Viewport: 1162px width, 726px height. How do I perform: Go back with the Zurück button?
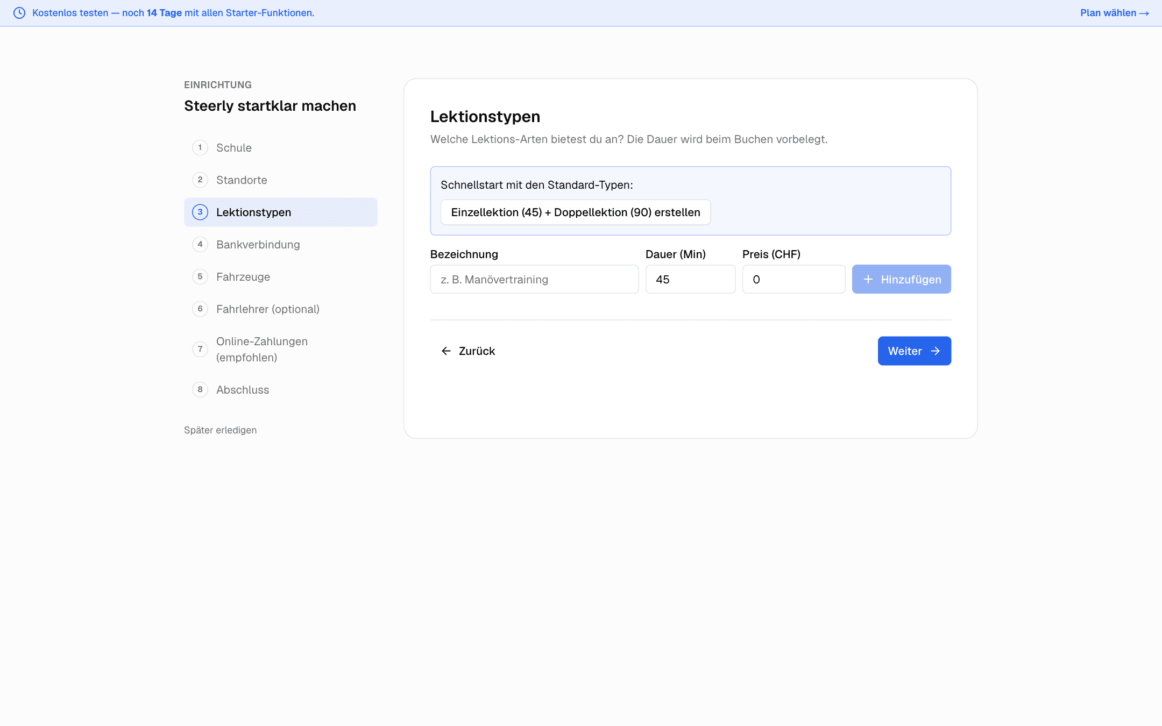(x=468, y=351)
